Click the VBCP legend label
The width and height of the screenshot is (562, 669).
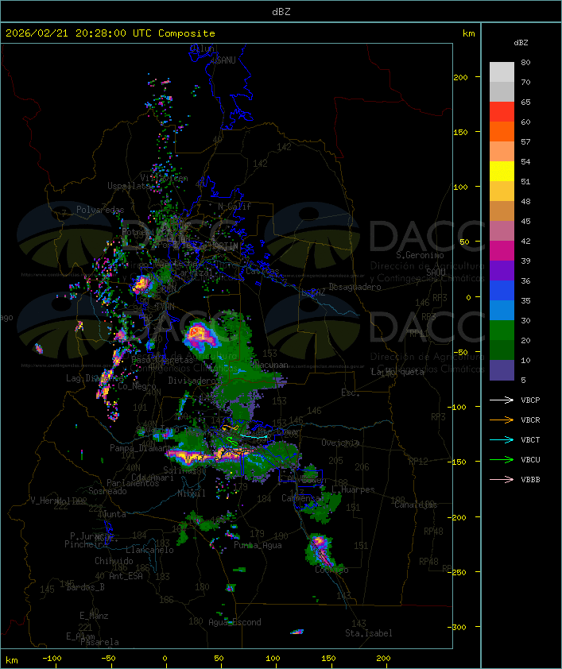pos(530,400)
